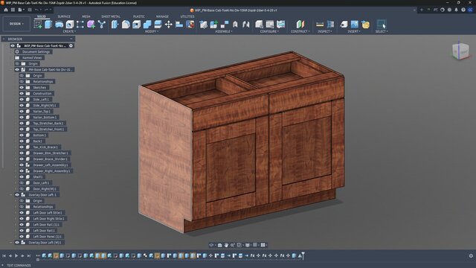Viewport: 476px width, 268px height.
Task: Click the timeline end position marker
Action: pos(303,256)
